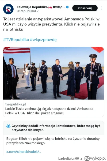Viewport: 107px width, 161px height.
Task: Open the Czytelnicy dodali informacje kontekstowe header
Action: 56,128
